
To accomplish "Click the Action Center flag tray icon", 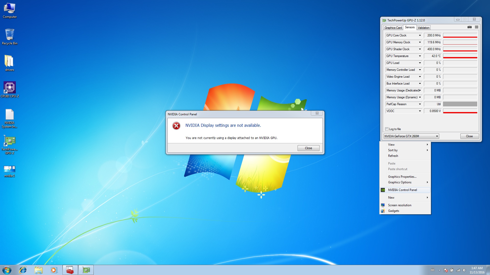I will click(446, 270).
